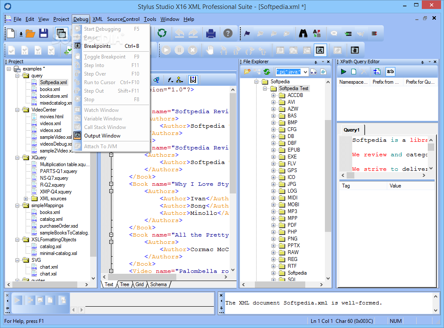This screenshot has width=444, height=328.
Task: Open books.xml in the query folder
Action: coord(50,89)
